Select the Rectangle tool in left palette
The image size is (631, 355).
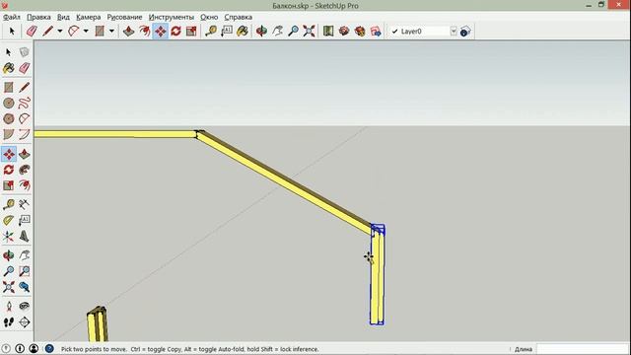pos(9,88)
